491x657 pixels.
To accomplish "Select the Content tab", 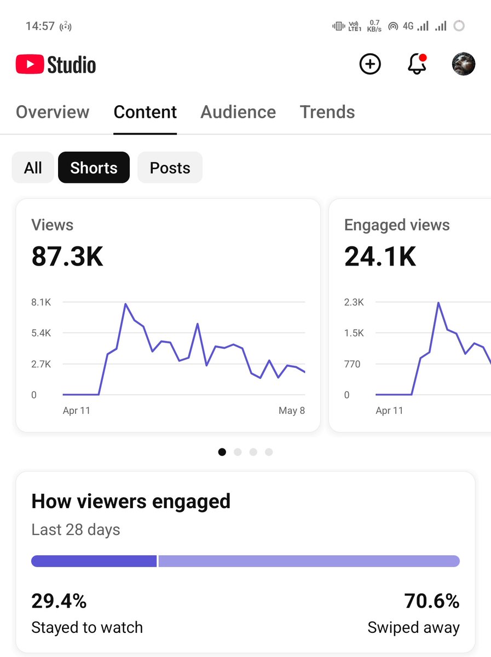I will 145,112.
